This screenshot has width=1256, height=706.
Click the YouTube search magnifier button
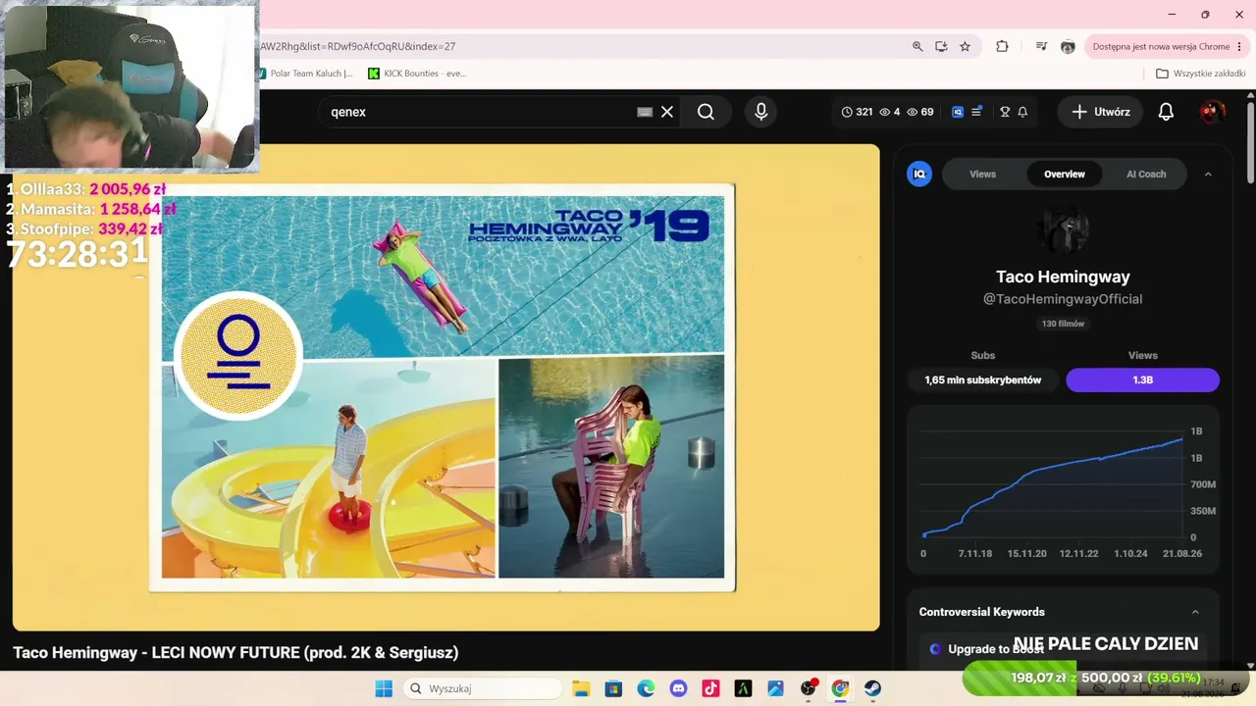click(x=706, y=112)
